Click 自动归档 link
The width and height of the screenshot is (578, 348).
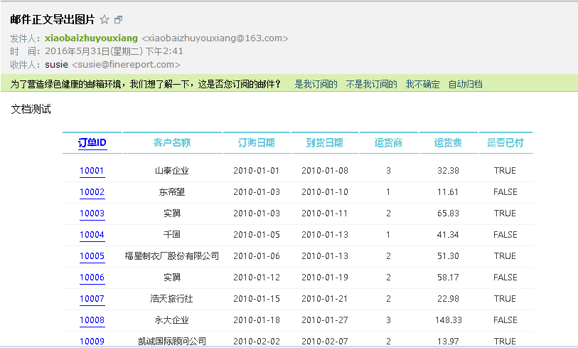465,84
